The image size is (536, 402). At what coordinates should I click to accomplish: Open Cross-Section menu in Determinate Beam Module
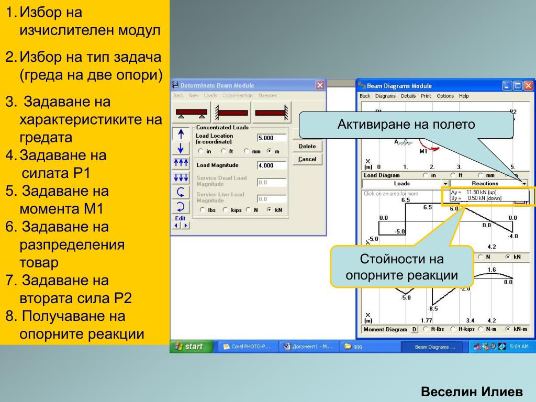point(237,96)
